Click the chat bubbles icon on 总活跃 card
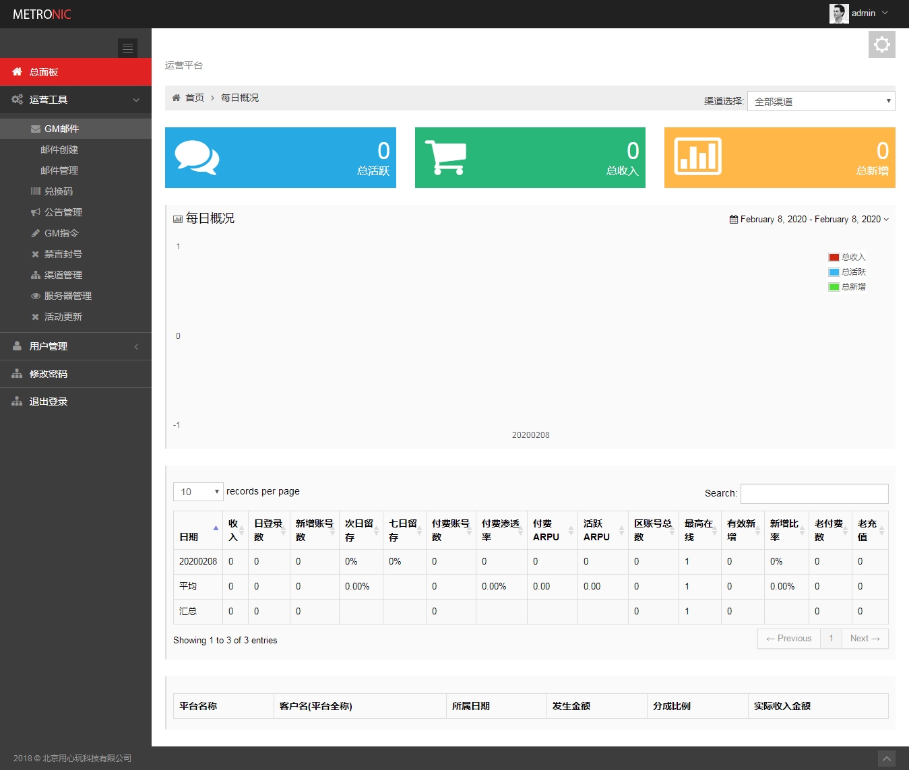The width and height of the screenshot is (909, 770). (197, 158)
